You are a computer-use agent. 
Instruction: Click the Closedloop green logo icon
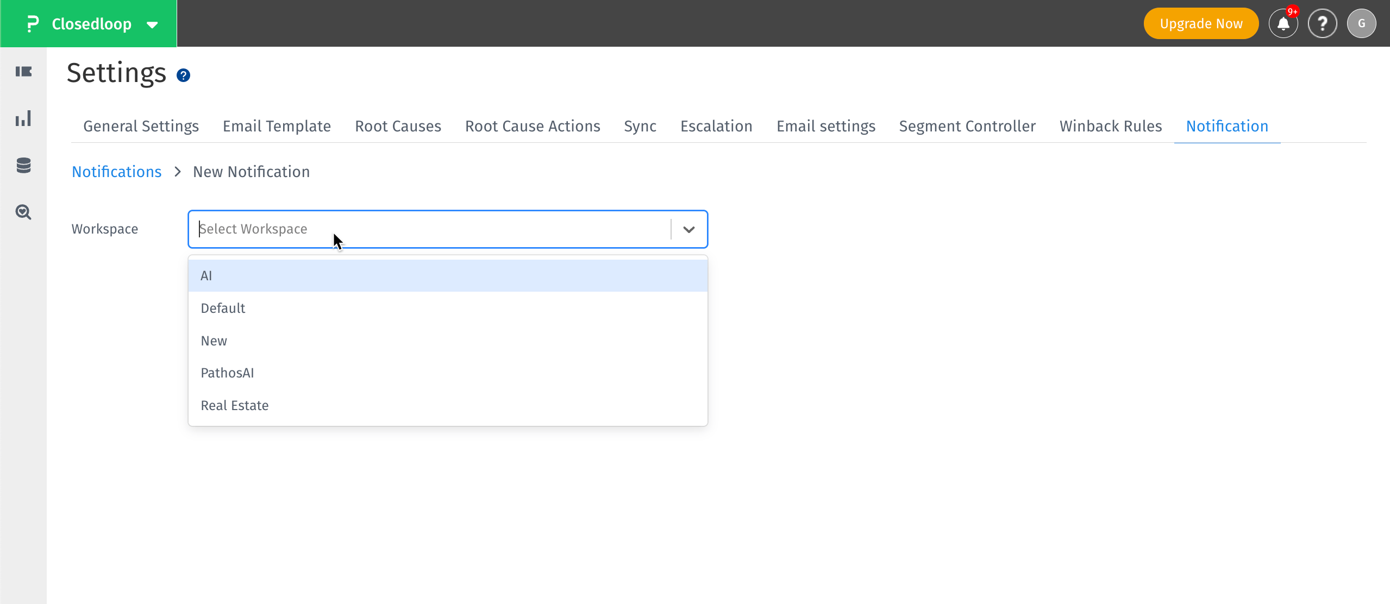pyautogui.click(x=31, y=23)
